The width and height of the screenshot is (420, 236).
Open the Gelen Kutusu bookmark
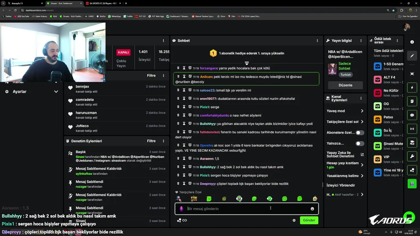pyautogui.click(x=39, y=16)
